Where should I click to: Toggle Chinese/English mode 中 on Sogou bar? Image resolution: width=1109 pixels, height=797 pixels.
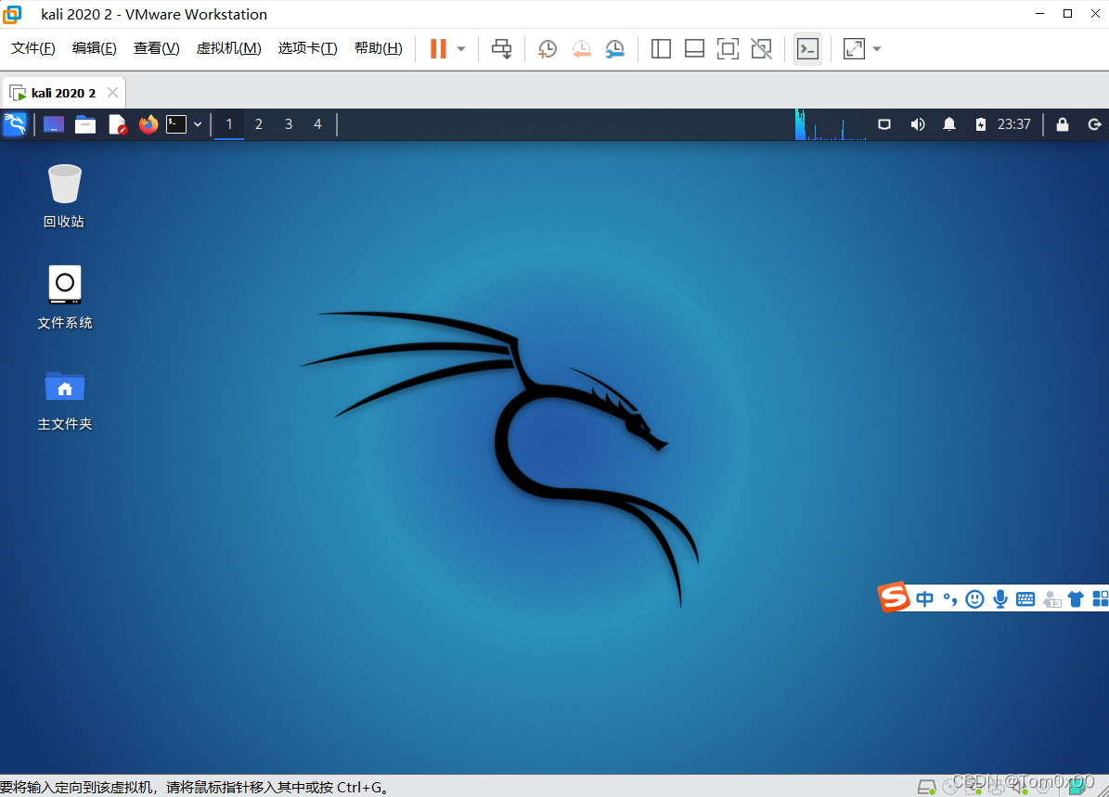click(924, 599)
